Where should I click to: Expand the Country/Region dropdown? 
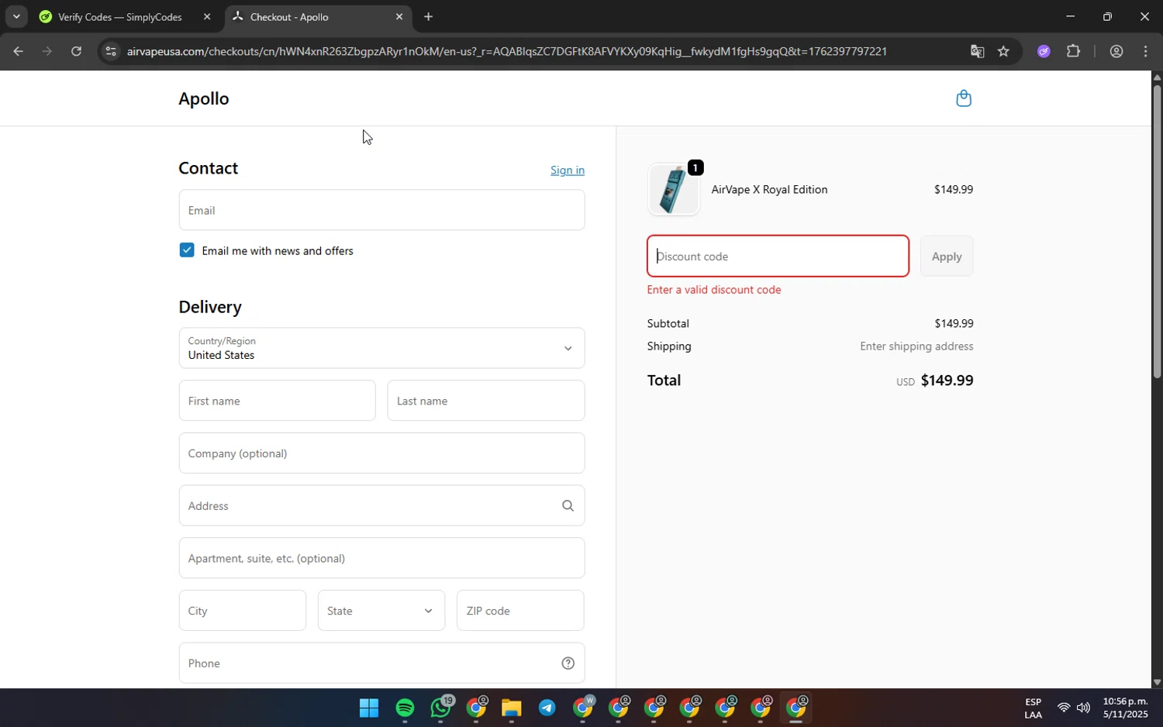(381, 348)
